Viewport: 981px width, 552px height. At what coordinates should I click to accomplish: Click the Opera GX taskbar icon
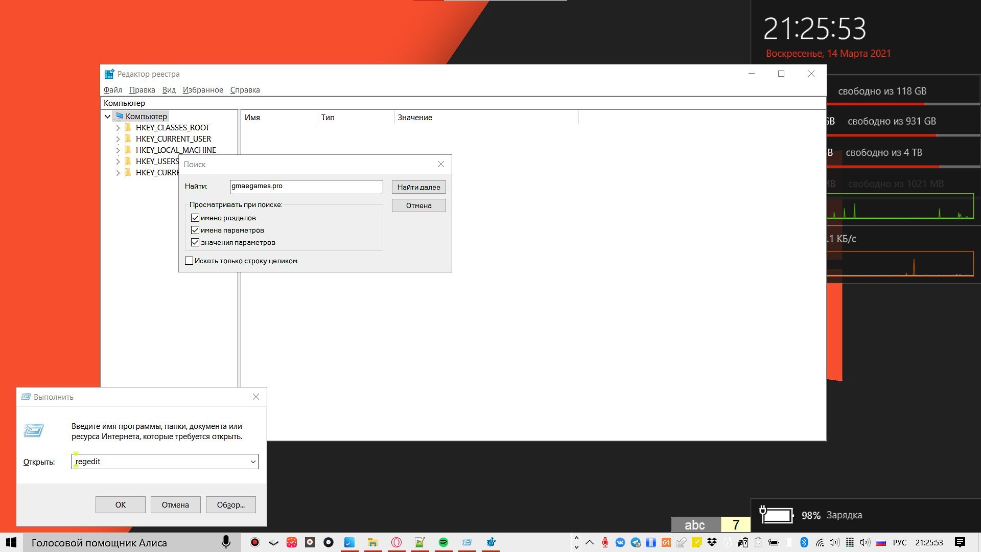pyautogui.click(x=396, y=542)
